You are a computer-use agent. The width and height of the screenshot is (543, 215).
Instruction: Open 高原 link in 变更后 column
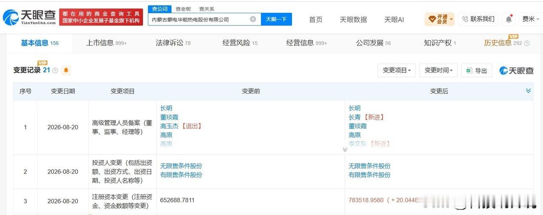click(355, 135)
